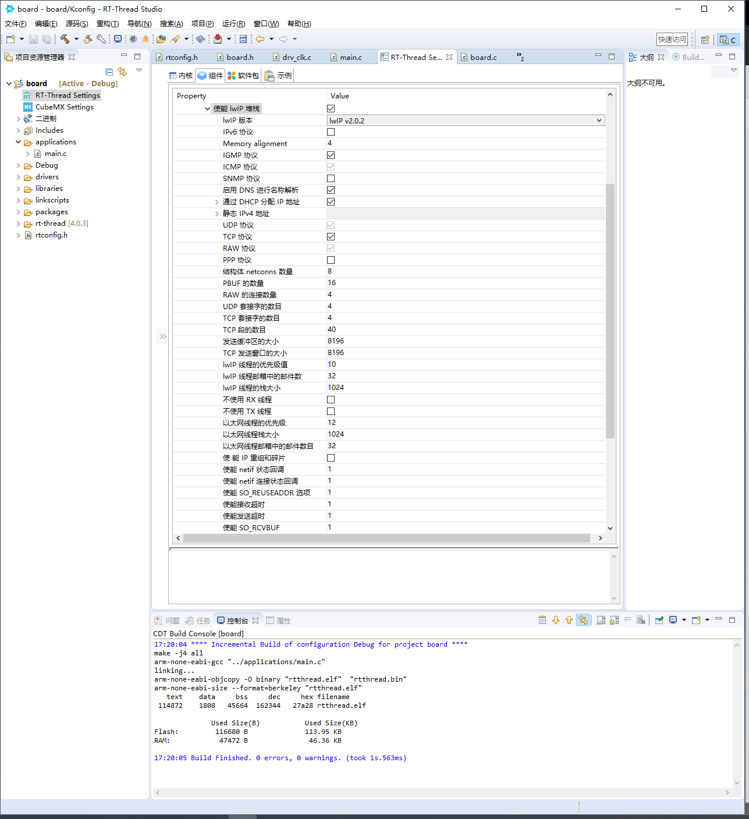Switch to the 内核 tab
The height and width of the screenshot is (819, 749).
(181, 76)
